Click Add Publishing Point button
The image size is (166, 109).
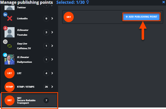141,17
